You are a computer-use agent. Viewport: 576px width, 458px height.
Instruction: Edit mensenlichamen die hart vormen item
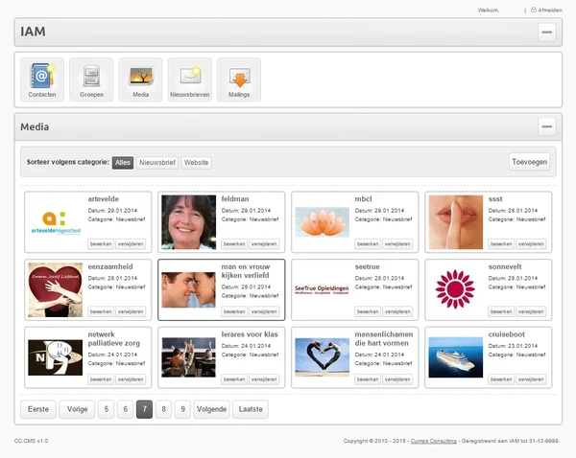click(368, 379)
